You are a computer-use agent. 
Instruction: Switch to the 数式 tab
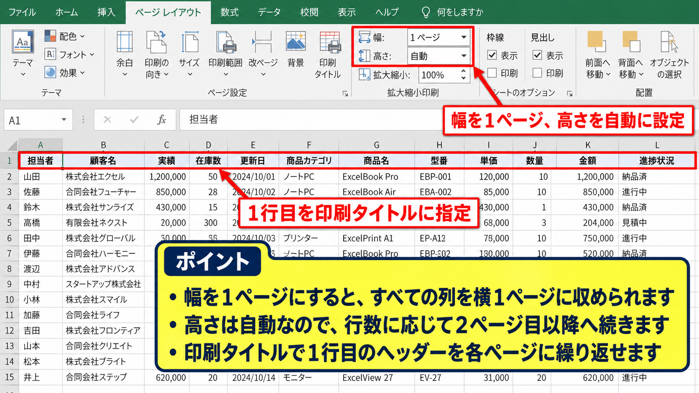click(230, 12)
